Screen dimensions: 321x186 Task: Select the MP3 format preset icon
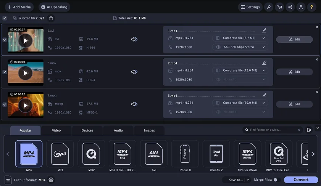tap(60, 154)
